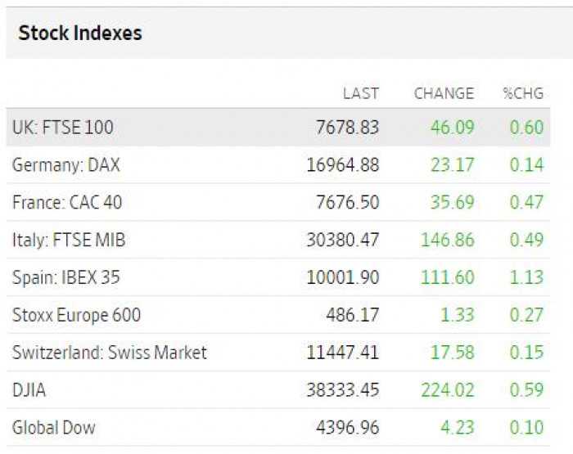The height and width of the screenshot is (454, 573).
Task: Click the DJIA change value 224.02
Action: tap(447, 389)
